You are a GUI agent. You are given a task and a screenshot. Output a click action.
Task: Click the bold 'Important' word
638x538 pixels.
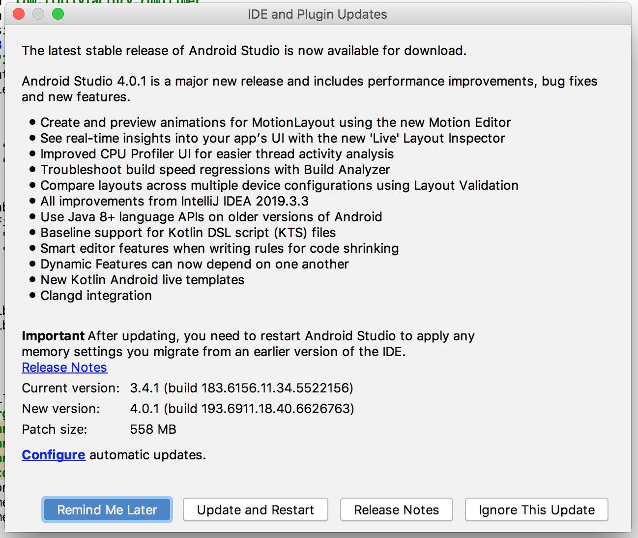tap(53, 336)
